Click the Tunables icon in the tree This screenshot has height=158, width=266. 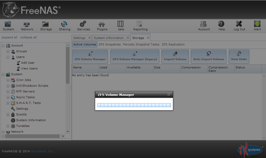pos(13,126)
